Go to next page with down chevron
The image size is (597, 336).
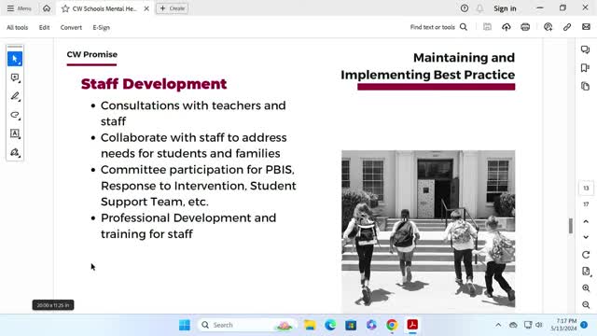(x=586, y=237)
